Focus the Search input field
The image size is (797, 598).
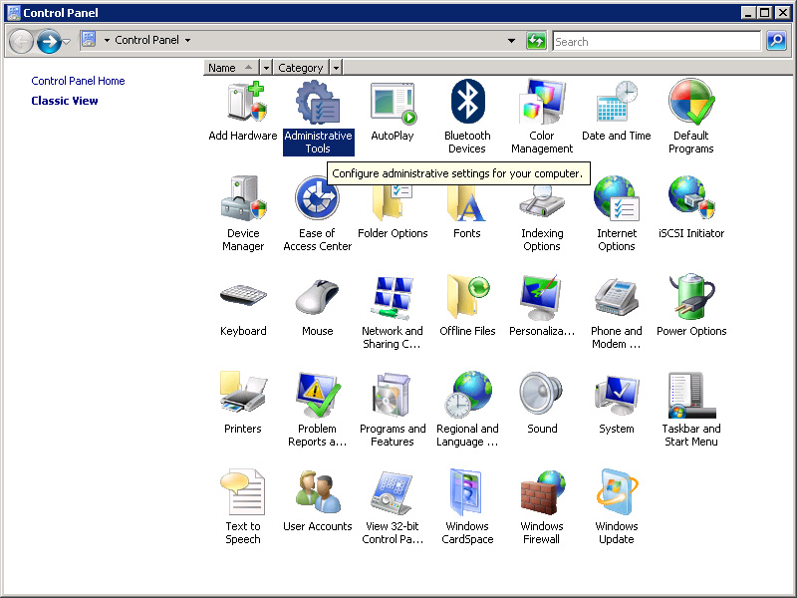pos(657,41)
